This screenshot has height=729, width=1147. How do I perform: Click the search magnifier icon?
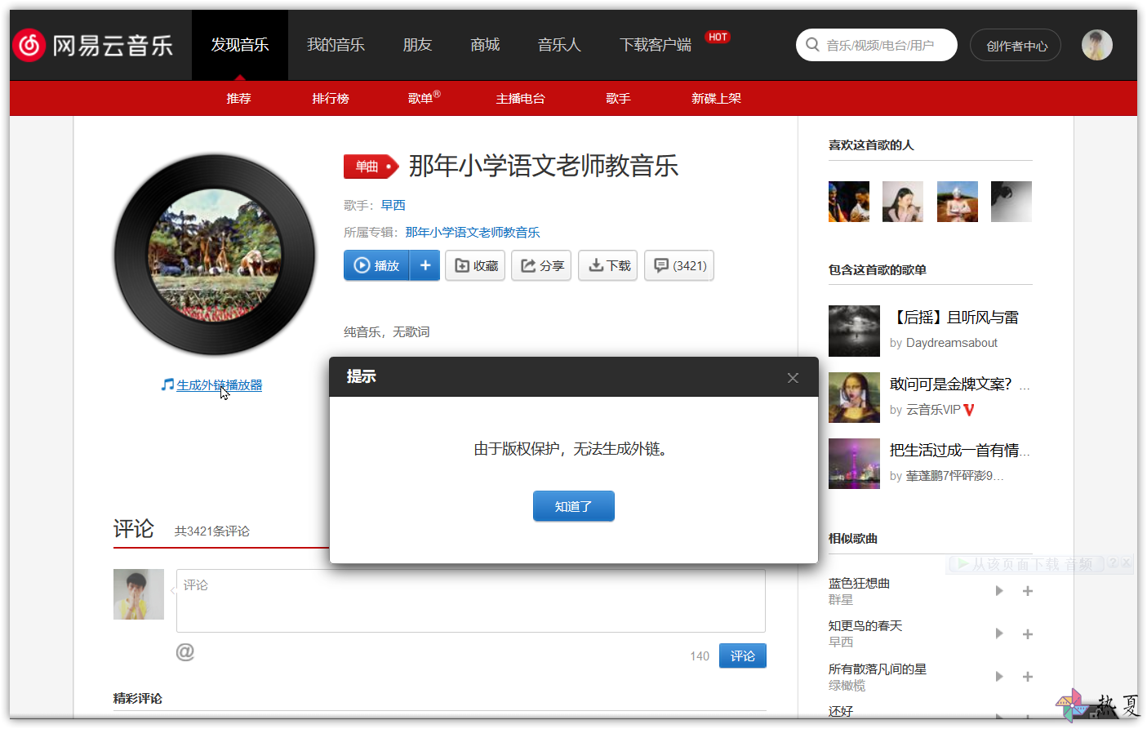pyautogui.click(x=812, y=45)
